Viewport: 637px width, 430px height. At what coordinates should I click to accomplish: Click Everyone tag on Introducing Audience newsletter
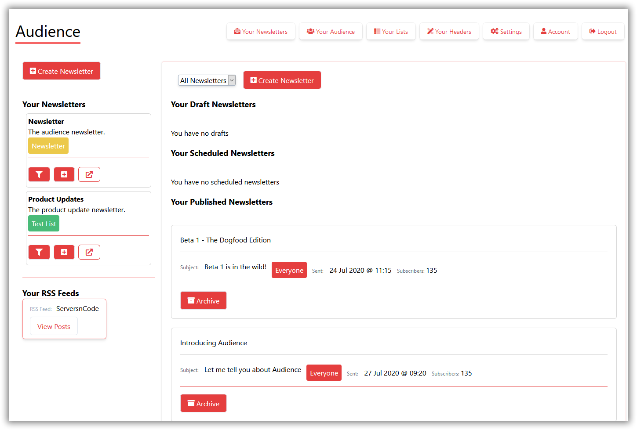(324, 373)
